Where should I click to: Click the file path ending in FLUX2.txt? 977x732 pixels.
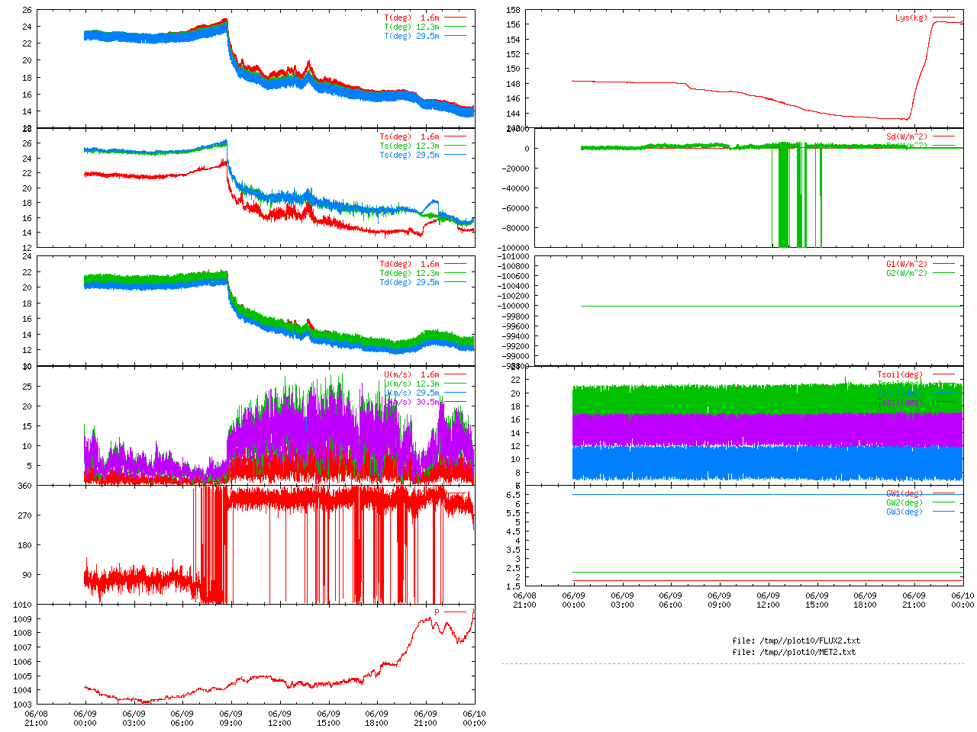coord(796,640)
